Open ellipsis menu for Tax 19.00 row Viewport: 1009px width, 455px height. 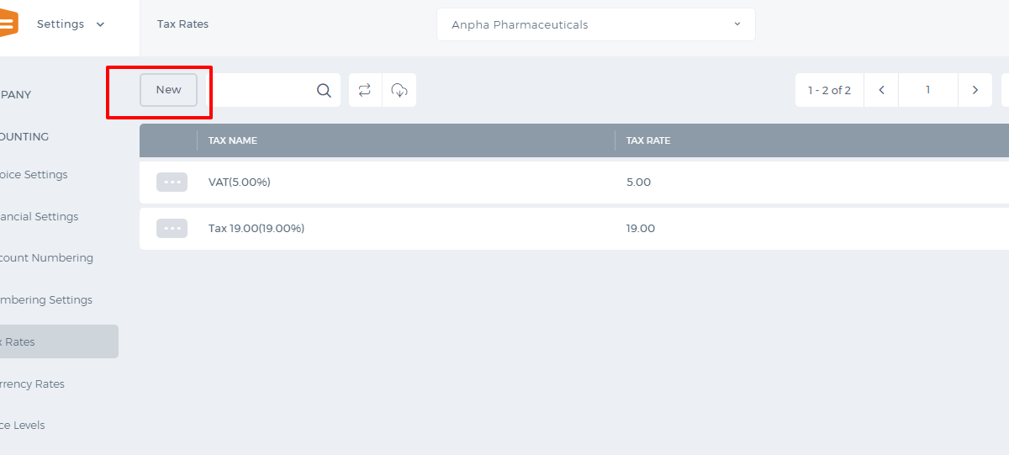click(172, 228)
